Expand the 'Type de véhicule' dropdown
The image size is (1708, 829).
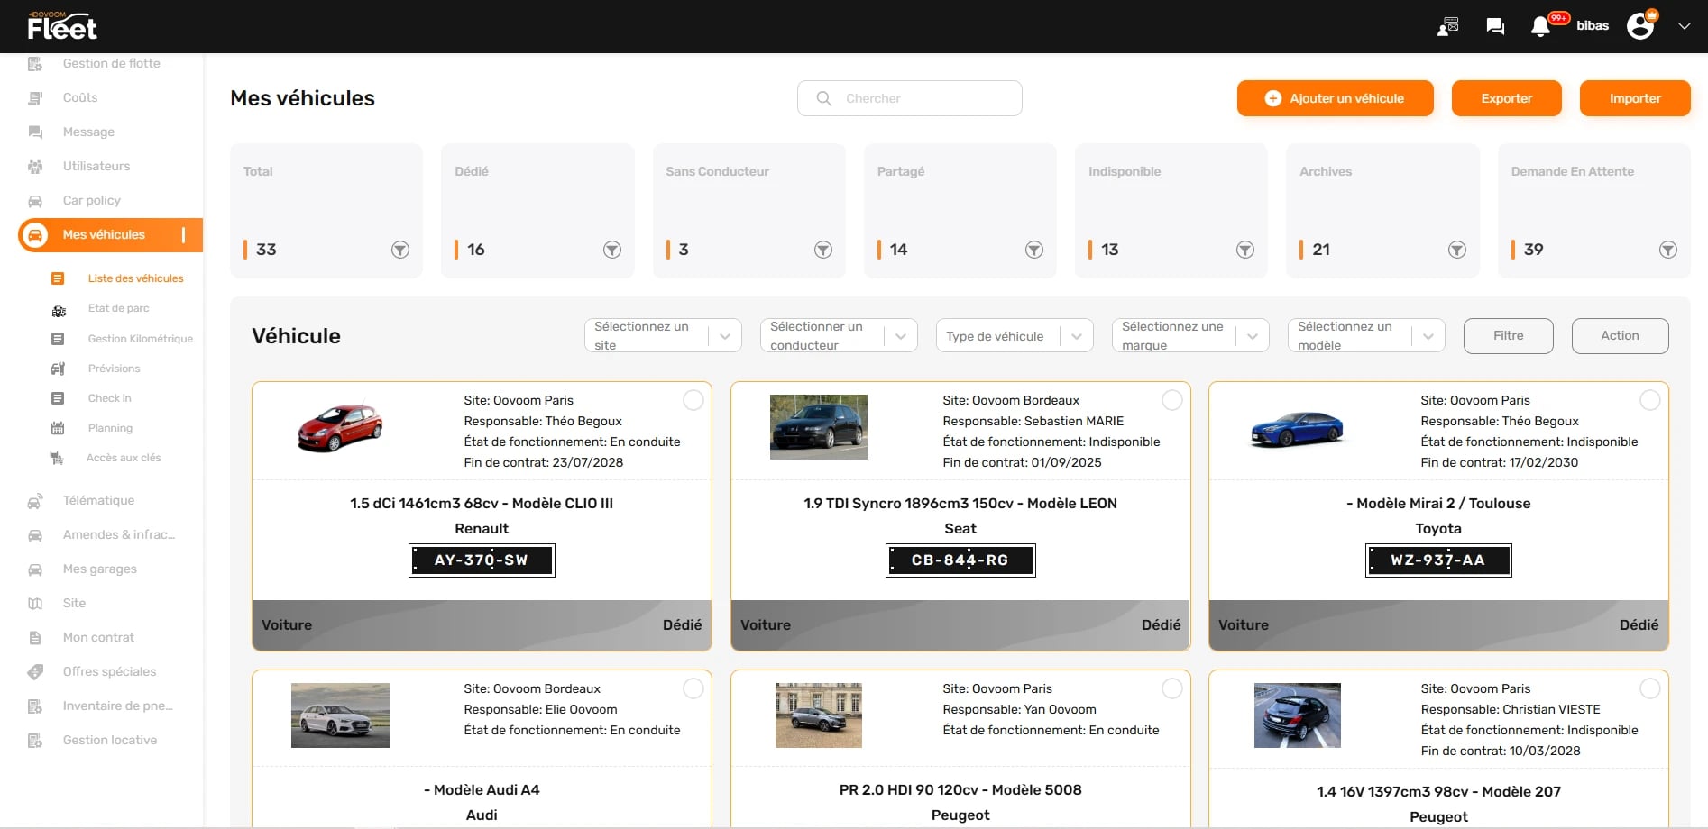click(x=1014, y=336)
